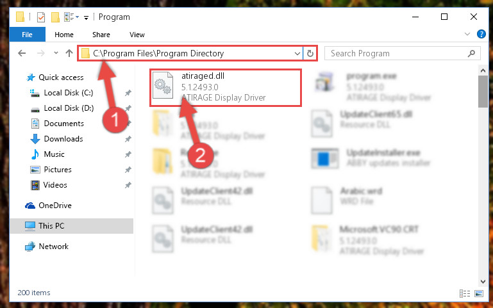Open the Customize Quick Access Toolbar dropdown

point(86,17)
